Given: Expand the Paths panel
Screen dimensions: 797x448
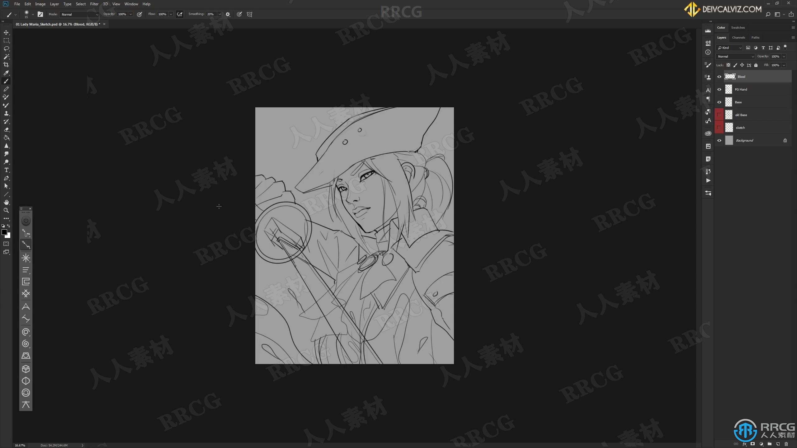Looking at the screenshot, I should (x=755, y=37).
